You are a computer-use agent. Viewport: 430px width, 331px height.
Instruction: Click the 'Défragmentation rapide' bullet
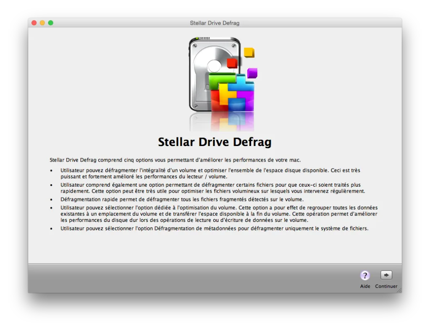(182, 199)
